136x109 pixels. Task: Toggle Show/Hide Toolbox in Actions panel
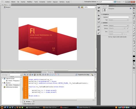click(x=58, y=74)
